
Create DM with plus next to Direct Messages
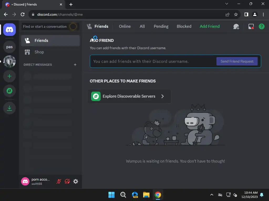(x=75, y=65)
